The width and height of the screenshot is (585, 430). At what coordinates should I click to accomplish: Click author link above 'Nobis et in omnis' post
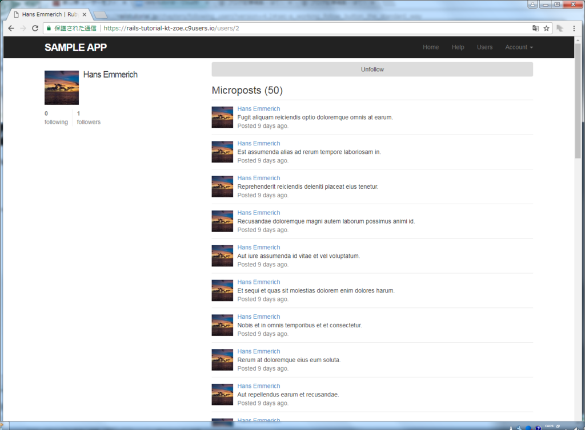[x=259, y=317]
